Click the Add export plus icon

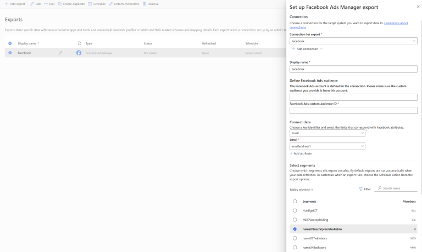click(x=7, y=4)
